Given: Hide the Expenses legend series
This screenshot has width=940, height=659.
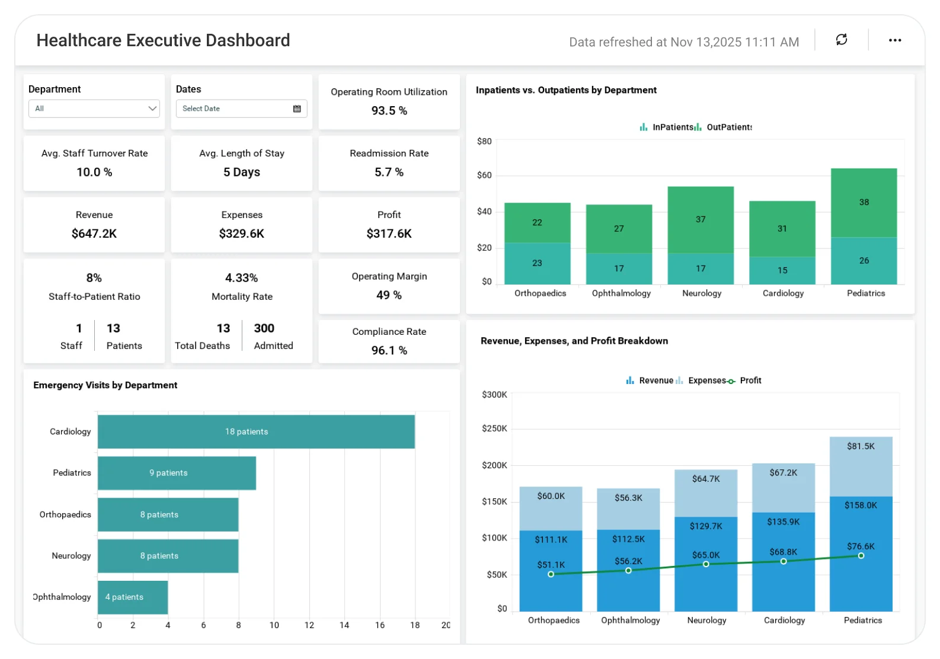Looking at the screenshot, I should point(701,380).
